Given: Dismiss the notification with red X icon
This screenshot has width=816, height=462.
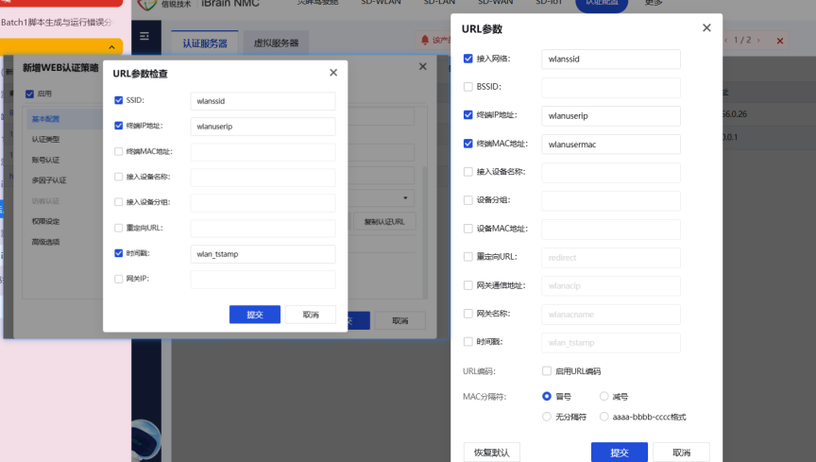Looking at the screenshot, I should coord(779,41).
